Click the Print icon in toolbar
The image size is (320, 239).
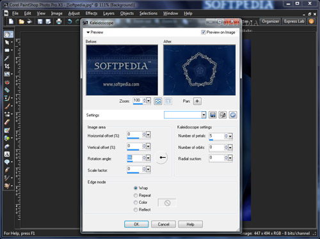pos(59,21)
